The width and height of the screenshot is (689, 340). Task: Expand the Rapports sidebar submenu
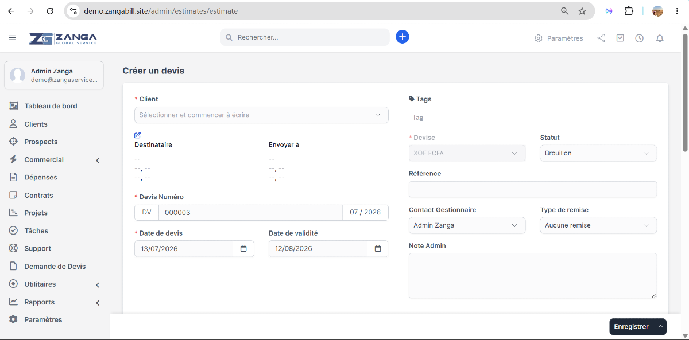tap(98, 302)
